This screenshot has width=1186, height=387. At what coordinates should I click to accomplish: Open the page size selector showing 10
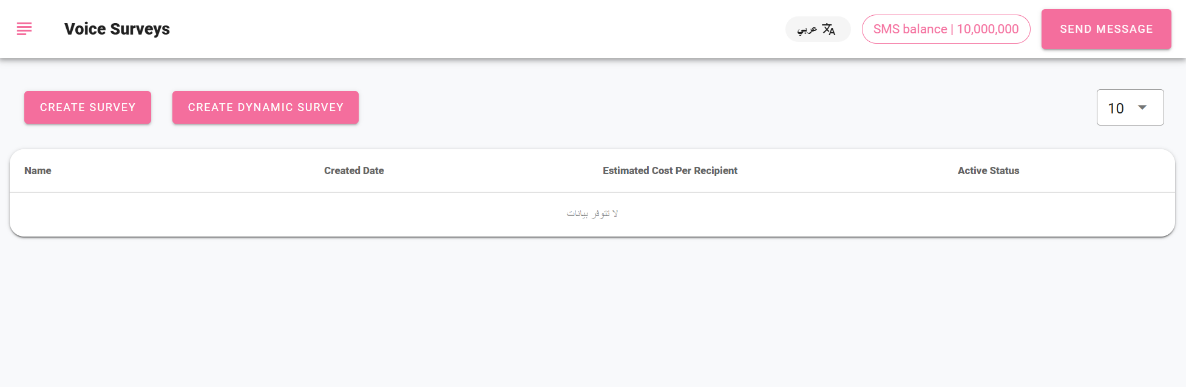pos(1130,107)
